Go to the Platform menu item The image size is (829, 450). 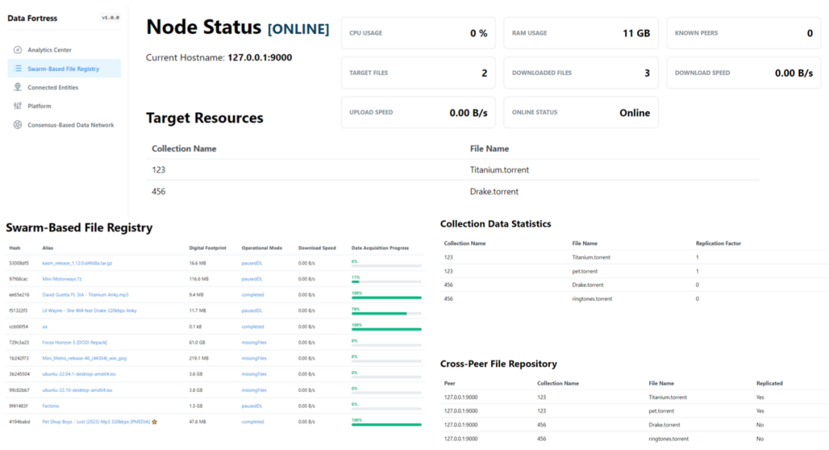pos(39,106)
